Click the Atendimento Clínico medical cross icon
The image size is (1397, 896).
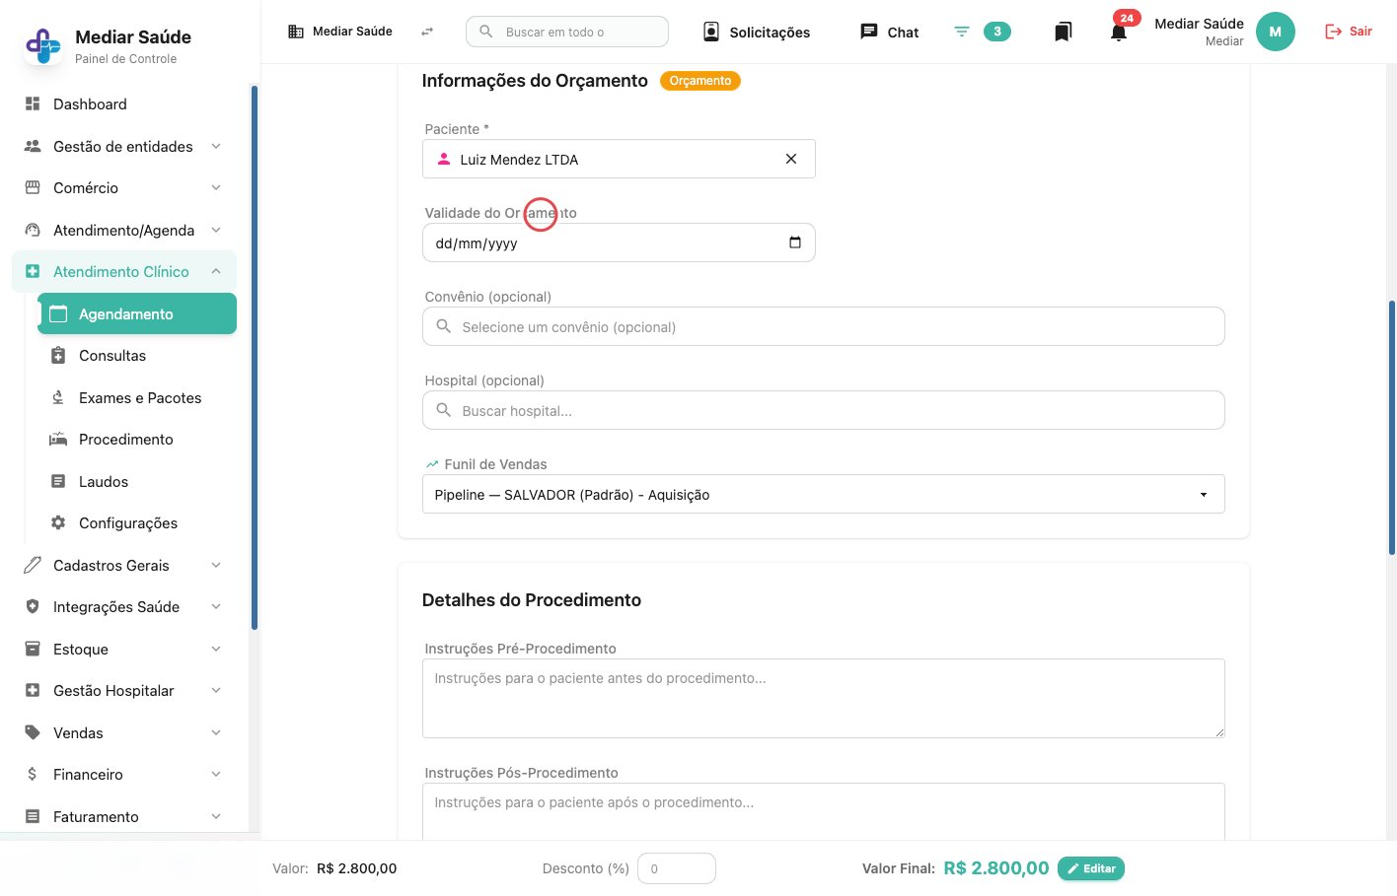tap(33, 271)
